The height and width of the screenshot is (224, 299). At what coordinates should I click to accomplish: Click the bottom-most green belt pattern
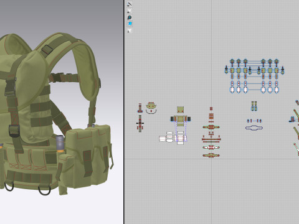point(211,155)
